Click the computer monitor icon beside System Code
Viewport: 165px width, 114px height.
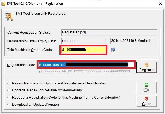click(x=113, y=50)
